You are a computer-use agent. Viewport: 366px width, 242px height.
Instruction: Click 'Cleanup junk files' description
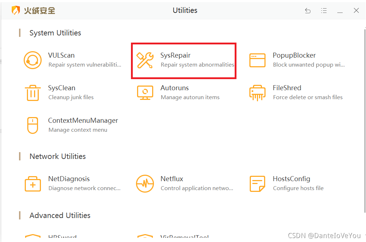(71, 97)
